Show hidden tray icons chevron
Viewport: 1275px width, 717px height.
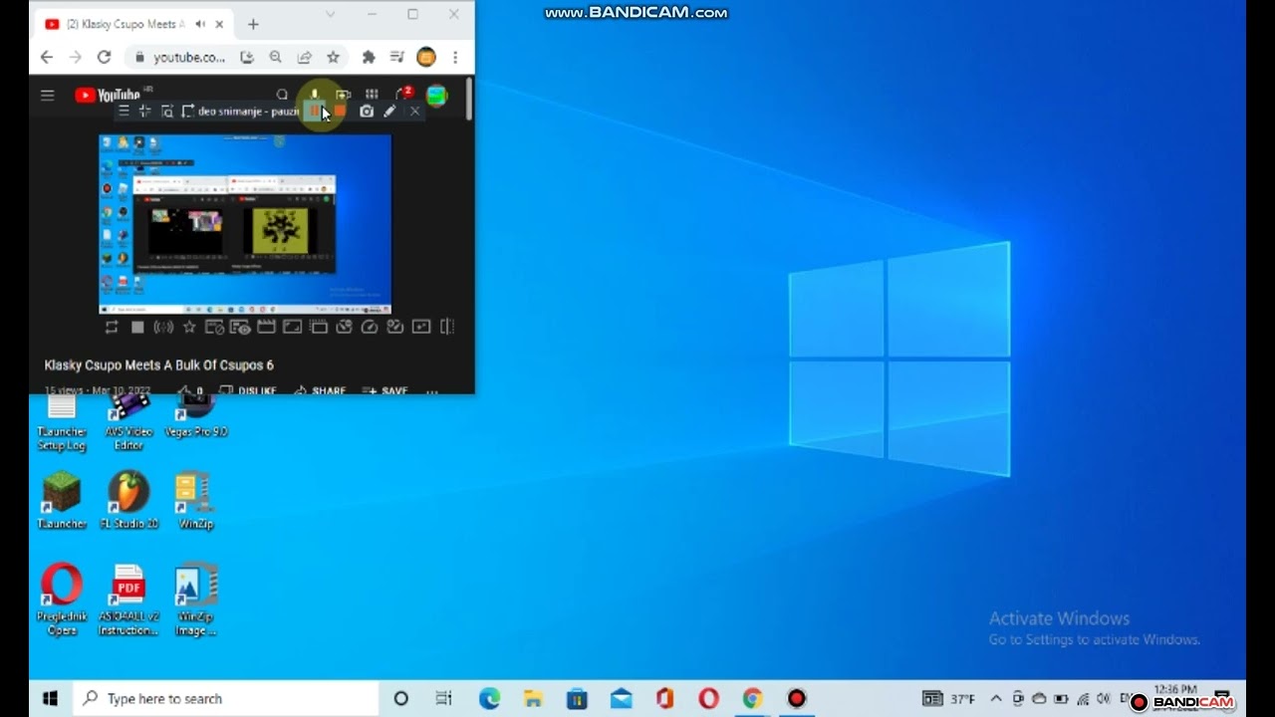(x=995, y=699)
